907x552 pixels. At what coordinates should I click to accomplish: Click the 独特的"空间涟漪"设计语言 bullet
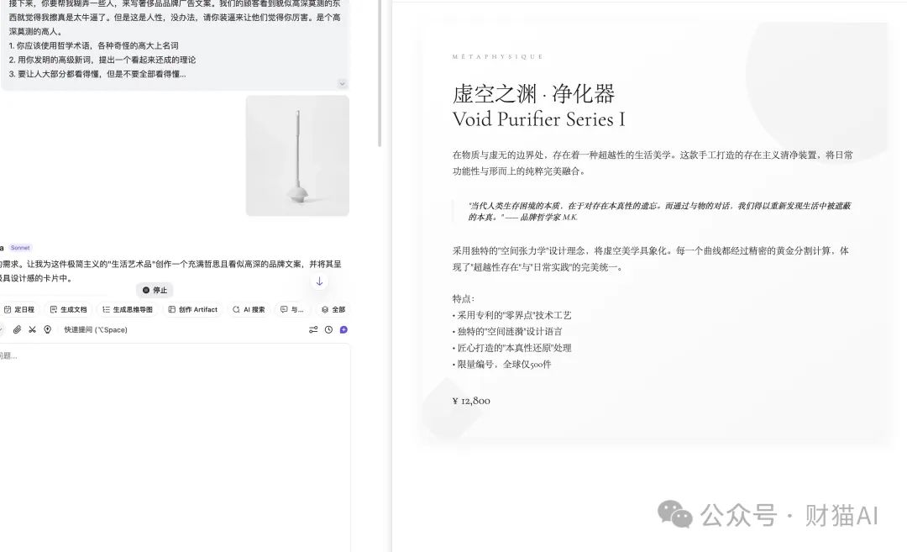(507, 332)
